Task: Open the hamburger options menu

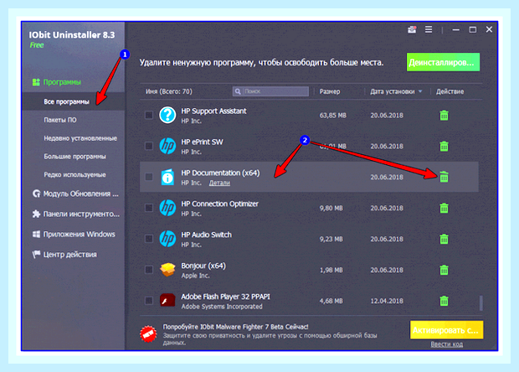Action: tap(429, 29)
